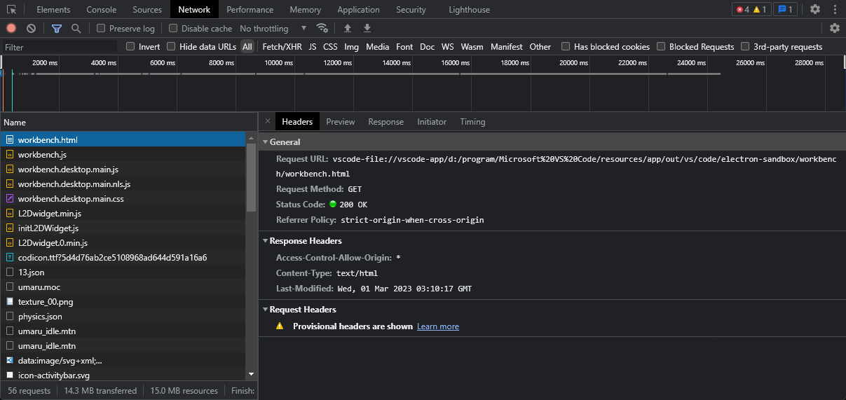Select workbench.js request

(x=123, y=154)
